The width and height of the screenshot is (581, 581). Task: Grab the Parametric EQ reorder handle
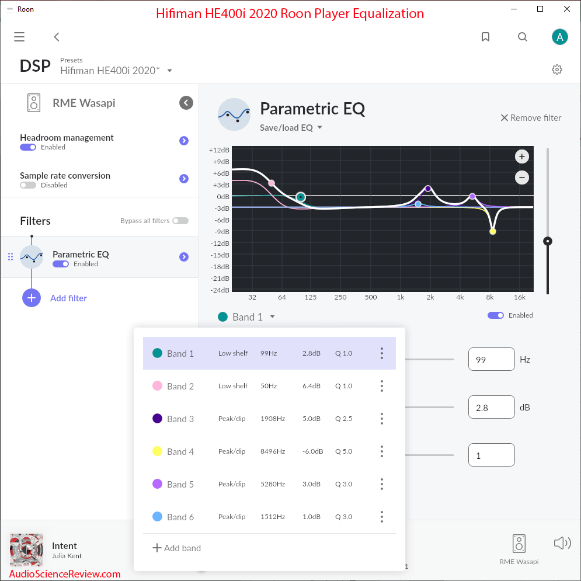(11, 256)
